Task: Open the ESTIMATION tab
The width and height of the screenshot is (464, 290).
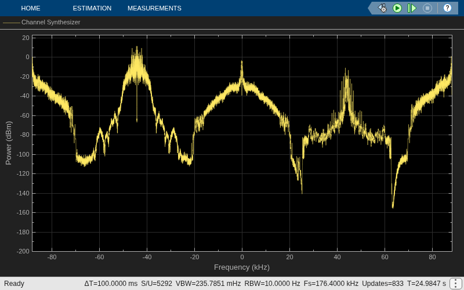Action: pyautogui.click(x=92, y=8)
